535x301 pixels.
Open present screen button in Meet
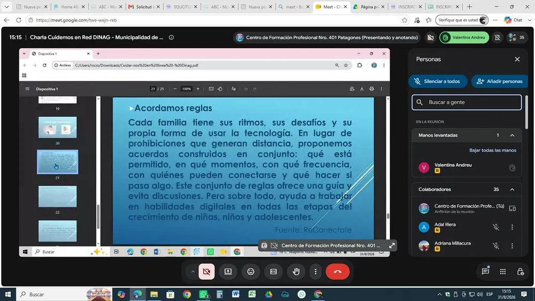point(228,272)
